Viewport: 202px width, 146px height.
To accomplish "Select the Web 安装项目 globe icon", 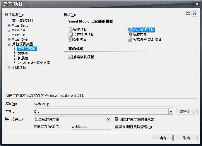I will 130,30.
